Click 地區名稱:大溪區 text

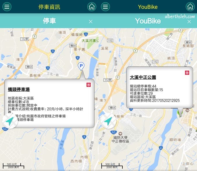21,98
